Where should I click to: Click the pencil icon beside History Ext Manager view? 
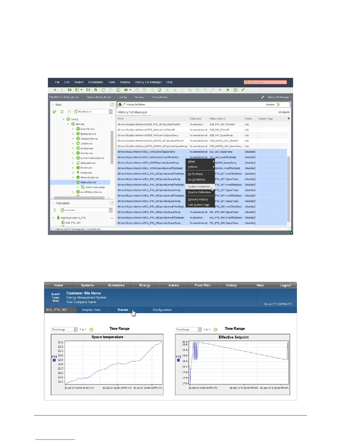(263, 97)
